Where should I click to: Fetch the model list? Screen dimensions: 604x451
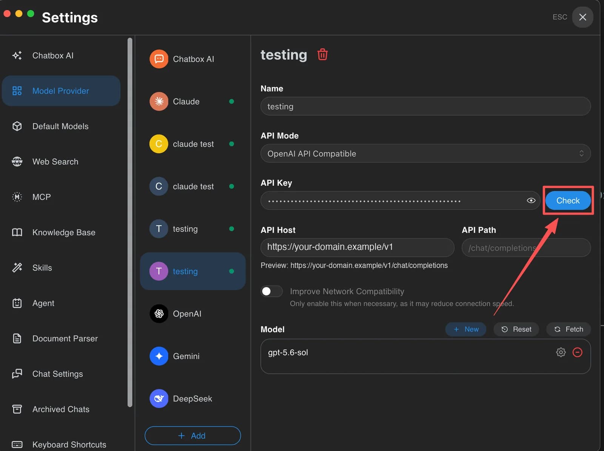(x=569, y=329)
